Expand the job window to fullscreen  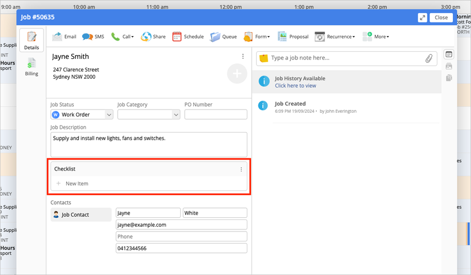tap(423, 18)
